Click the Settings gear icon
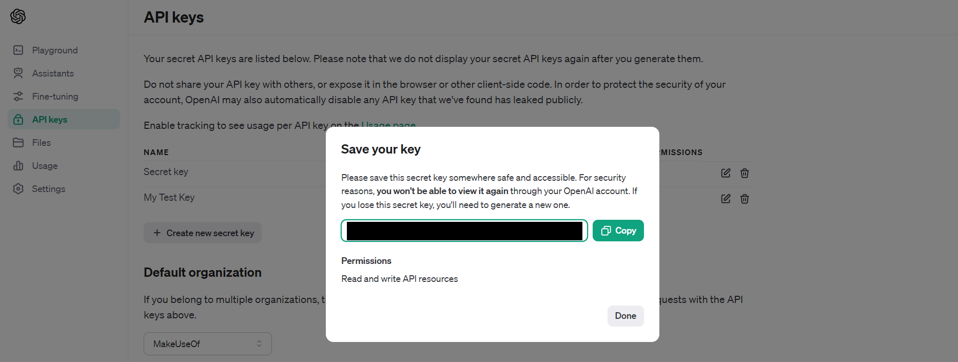Screen dimensions: 958x362 click(18, 189)
